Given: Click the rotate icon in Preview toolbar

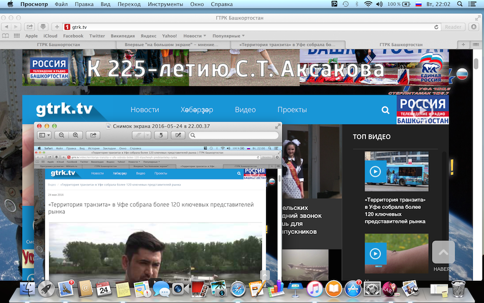Looking at the screenshot, I should click(x=162, y=135).
